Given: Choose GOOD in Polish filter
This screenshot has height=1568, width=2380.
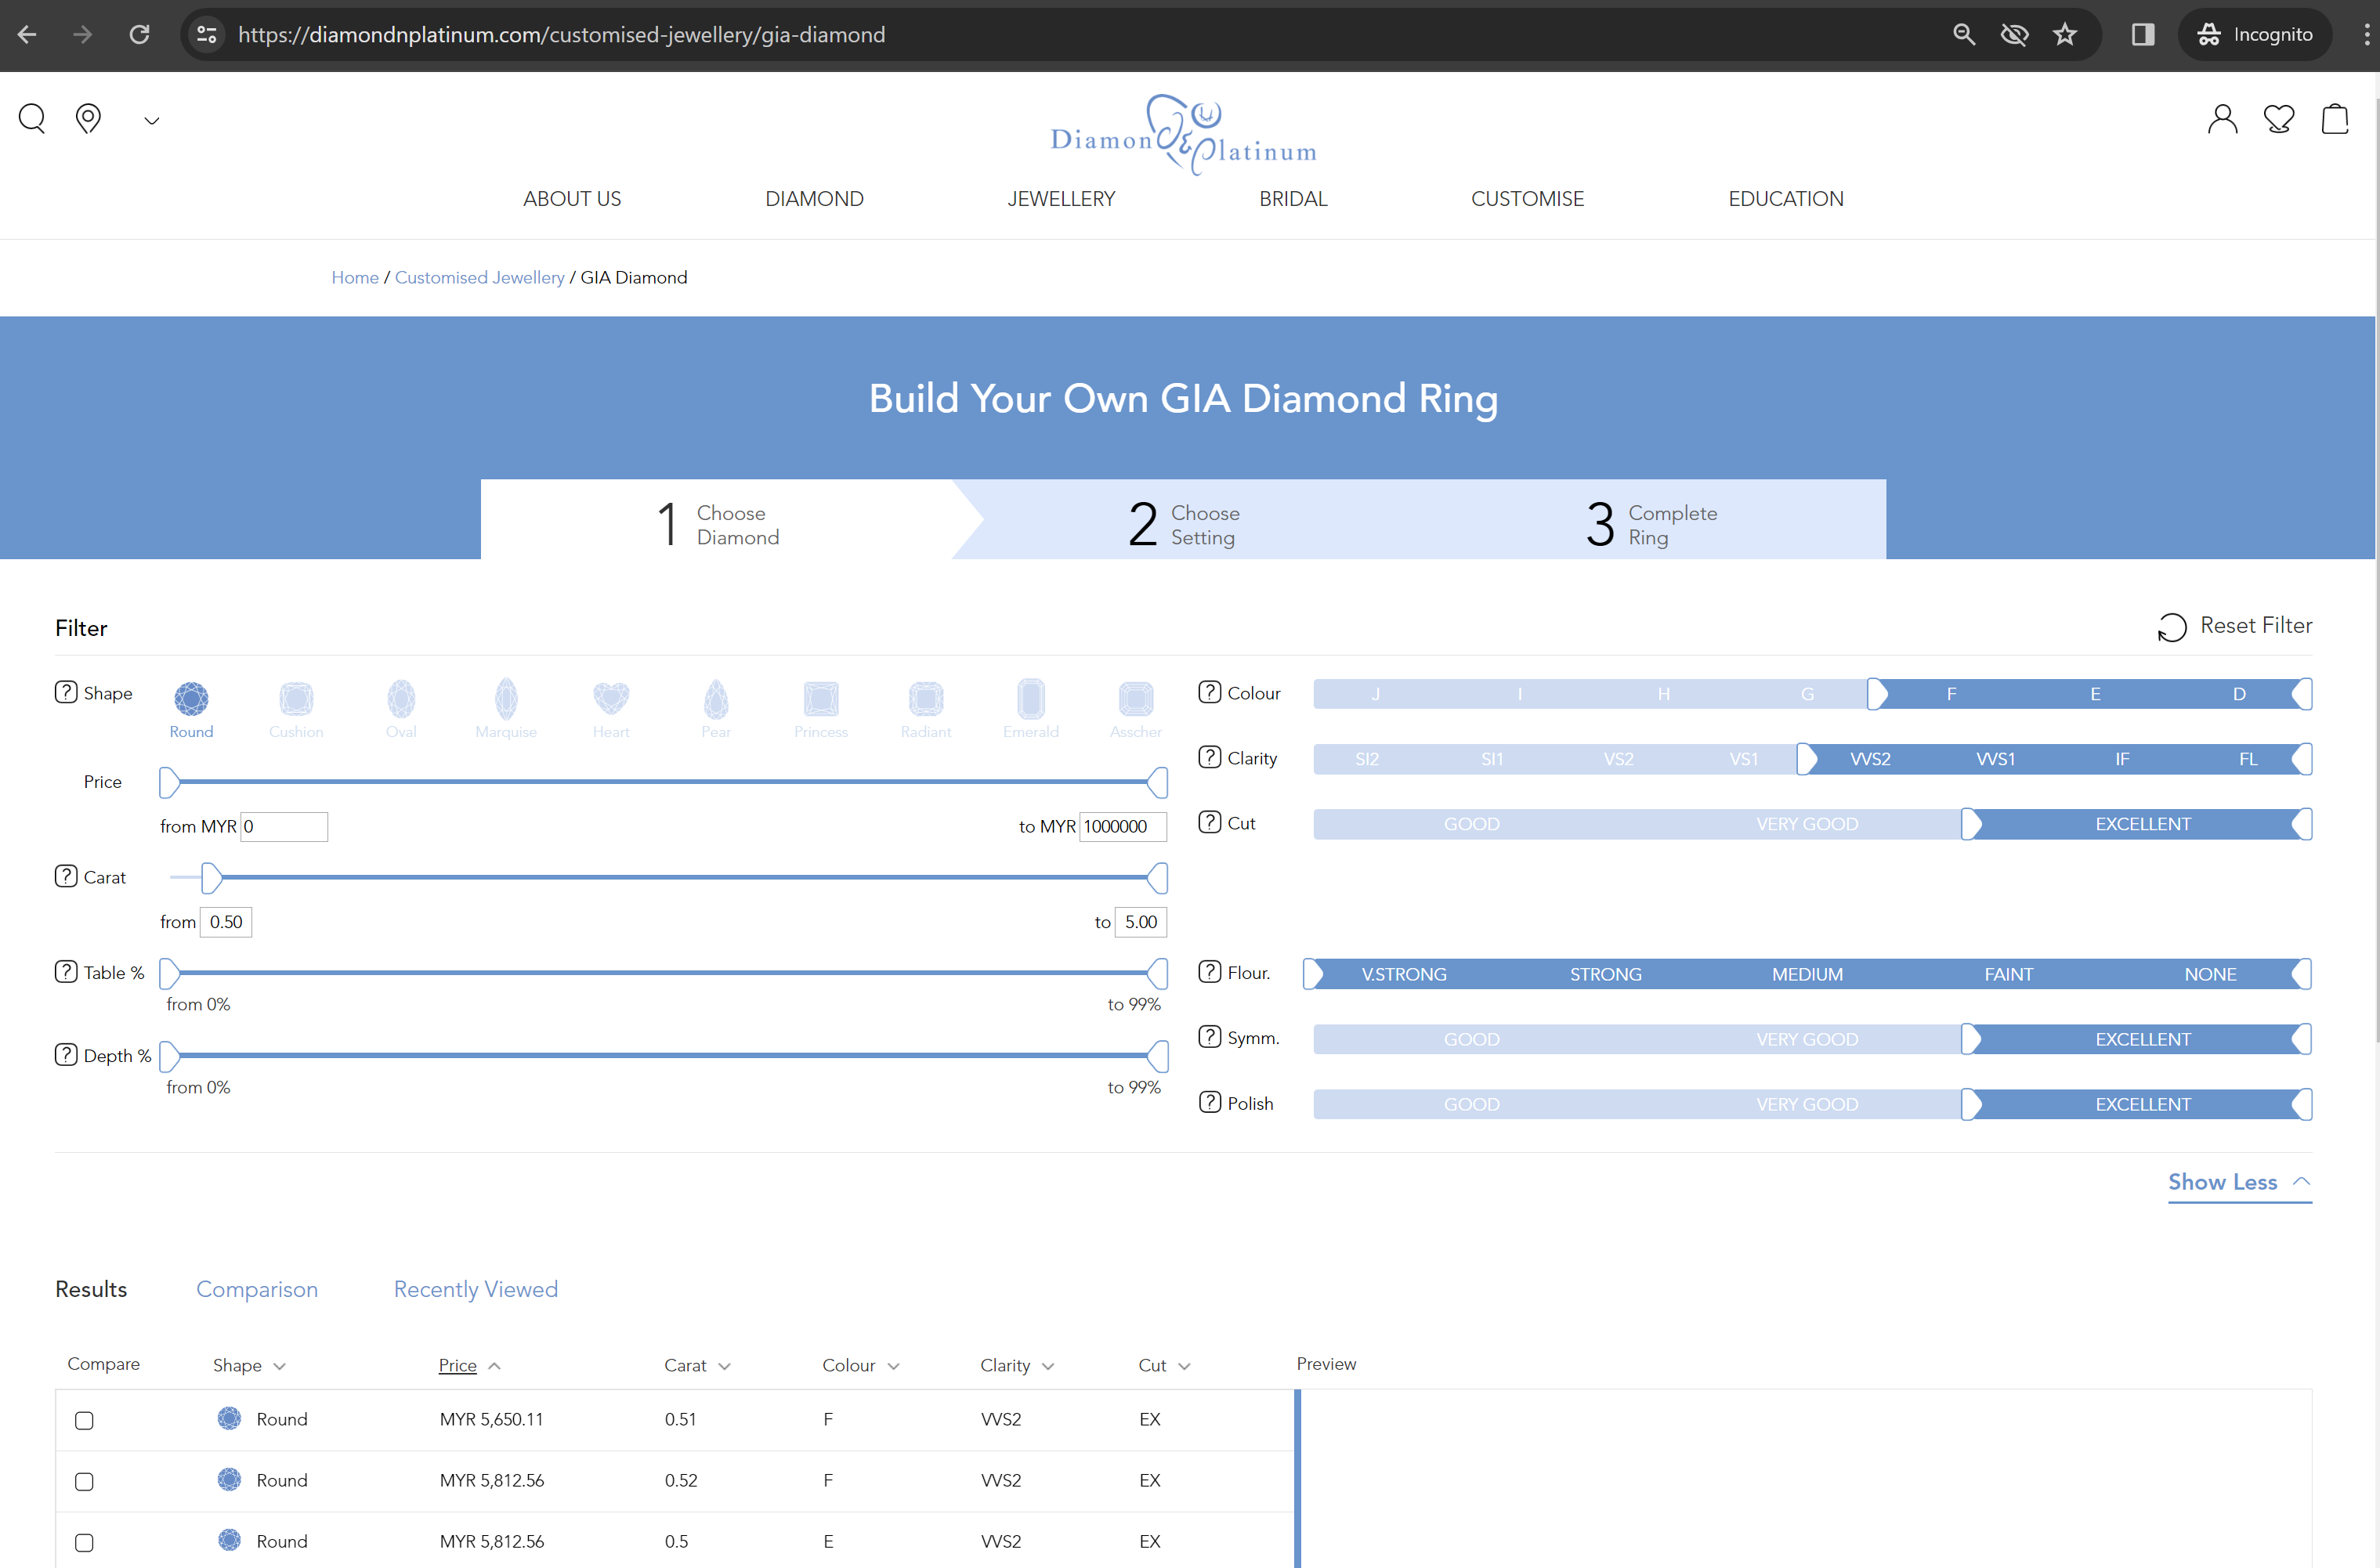Looking at the screenshot, I should coord(1472,1105).
